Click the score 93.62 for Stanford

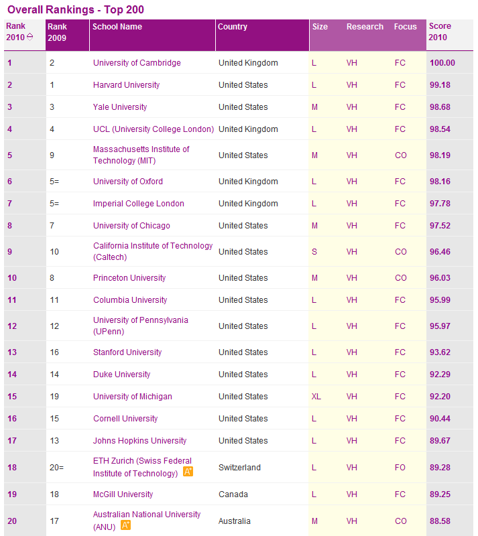pyautogui.click(x=440, y=352)
